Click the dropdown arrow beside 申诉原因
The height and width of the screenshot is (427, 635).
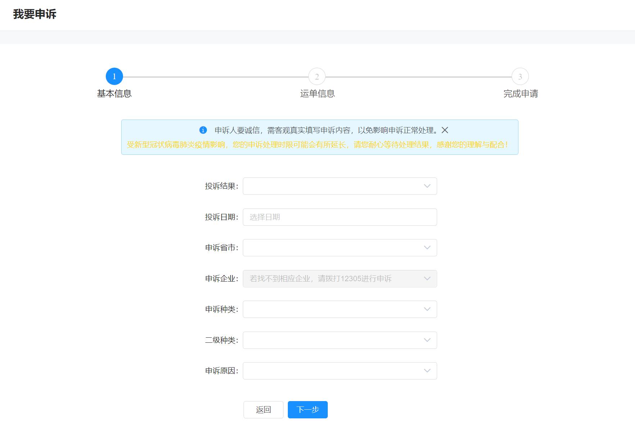(427, 370)
